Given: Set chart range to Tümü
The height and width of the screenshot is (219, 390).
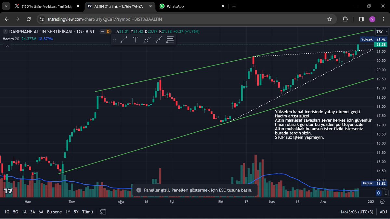Looking at the screenshot, I should pos(87,212).
